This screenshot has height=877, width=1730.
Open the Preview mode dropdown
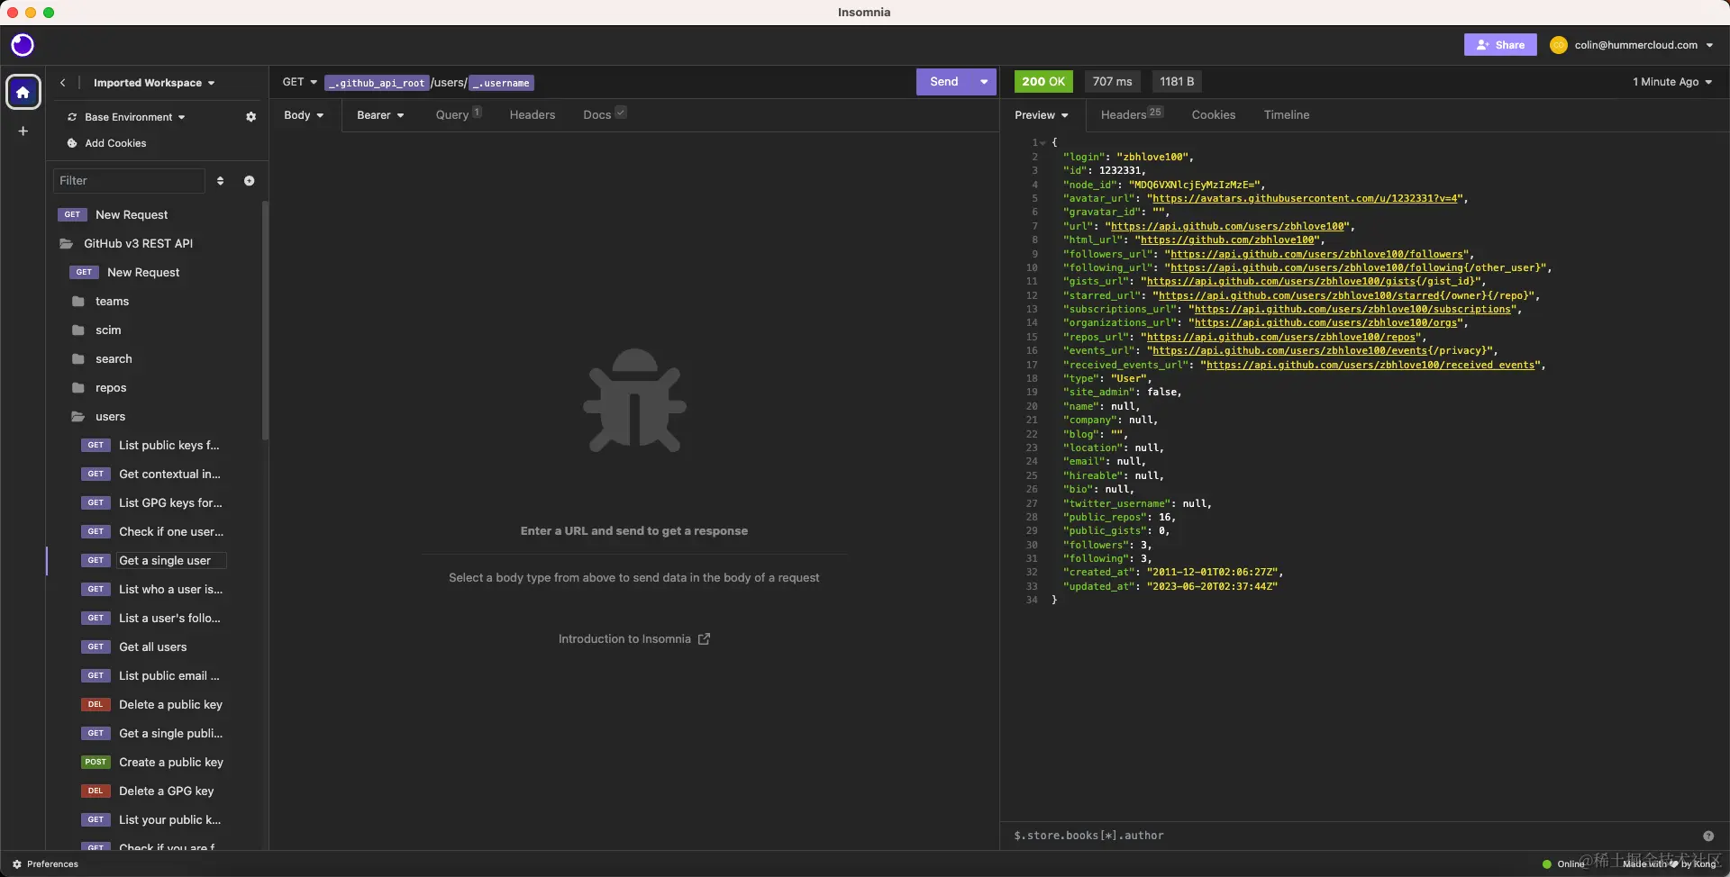1042,115
